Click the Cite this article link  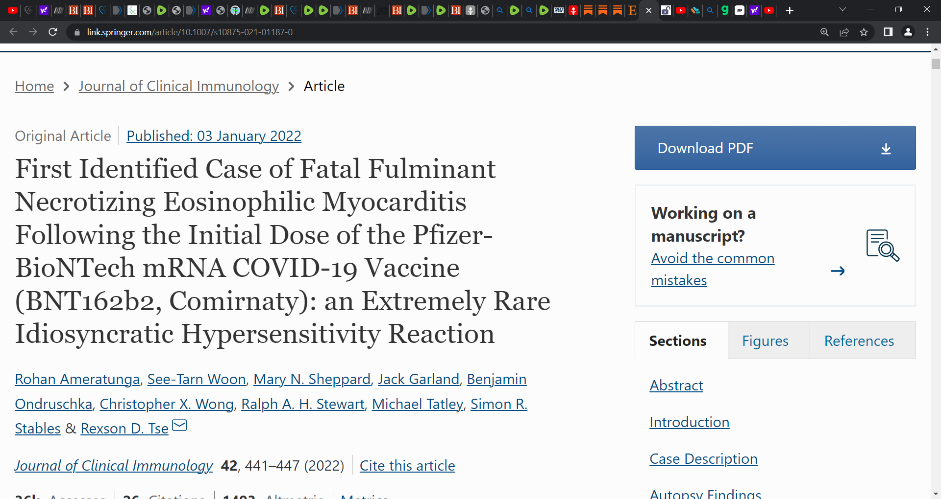click(x=407, y=466)
